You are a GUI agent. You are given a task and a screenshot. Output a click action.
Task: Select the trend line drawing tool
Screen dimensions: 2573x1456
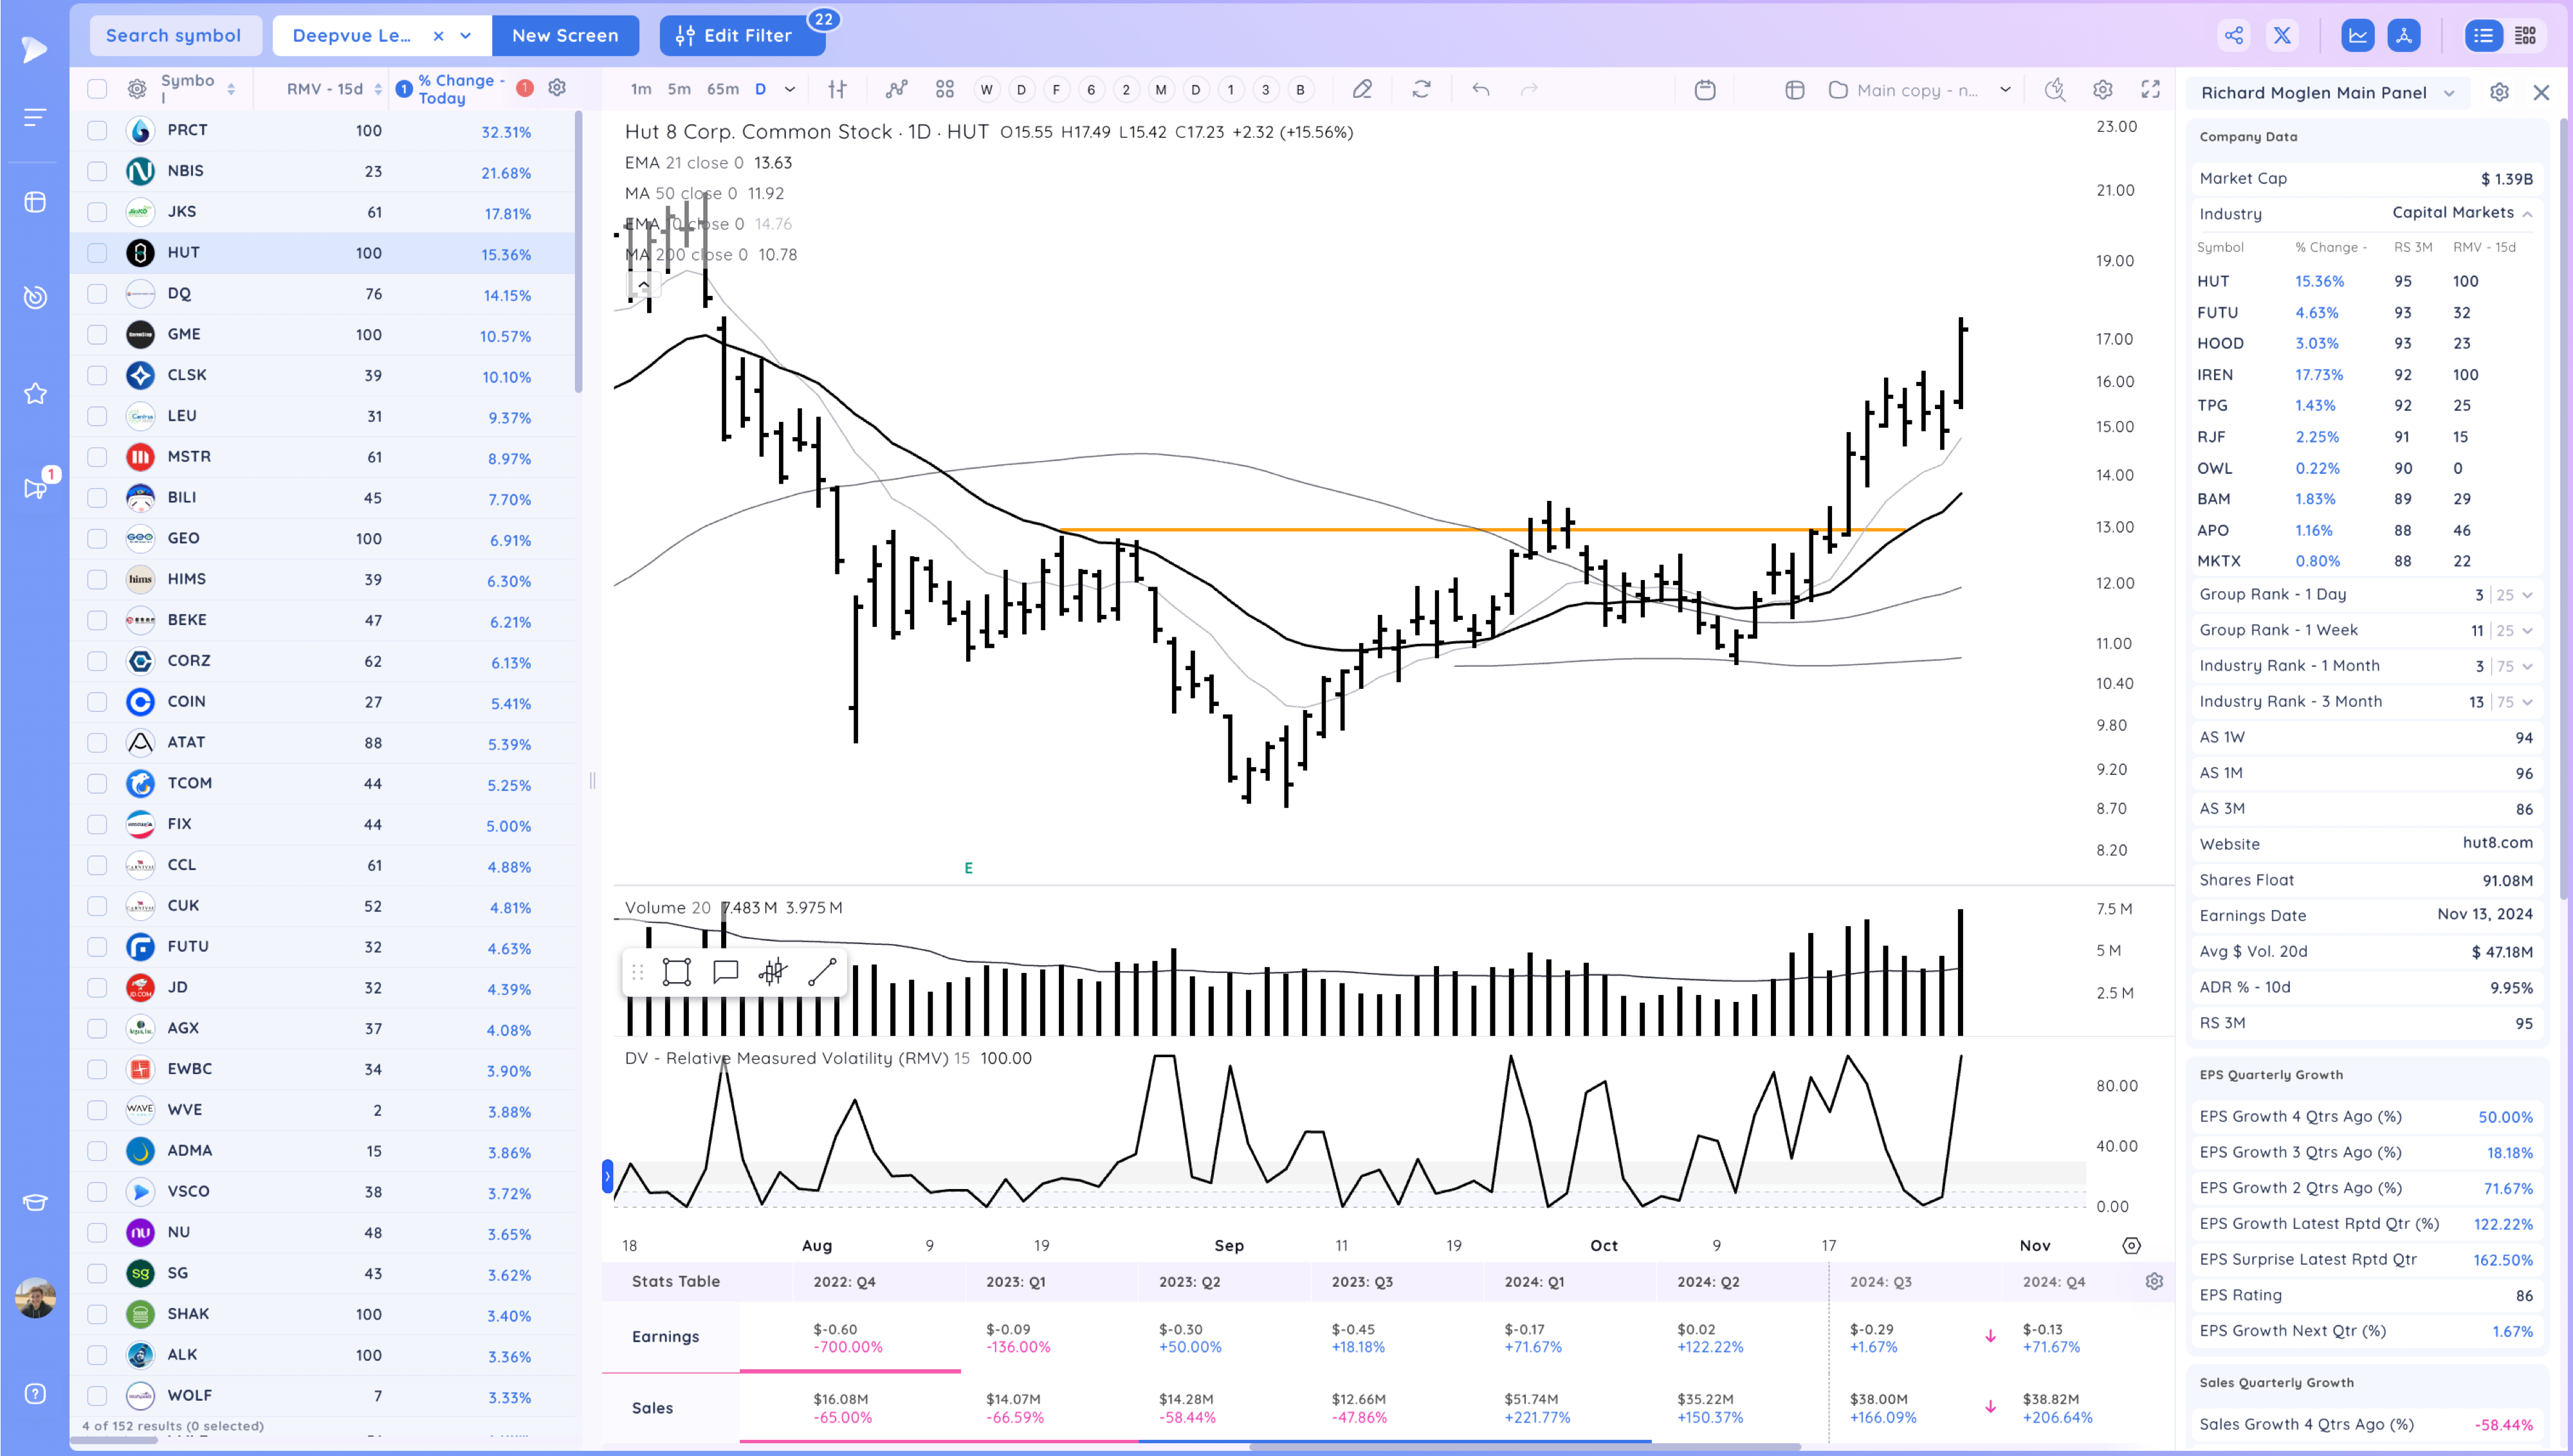point(822,972)
